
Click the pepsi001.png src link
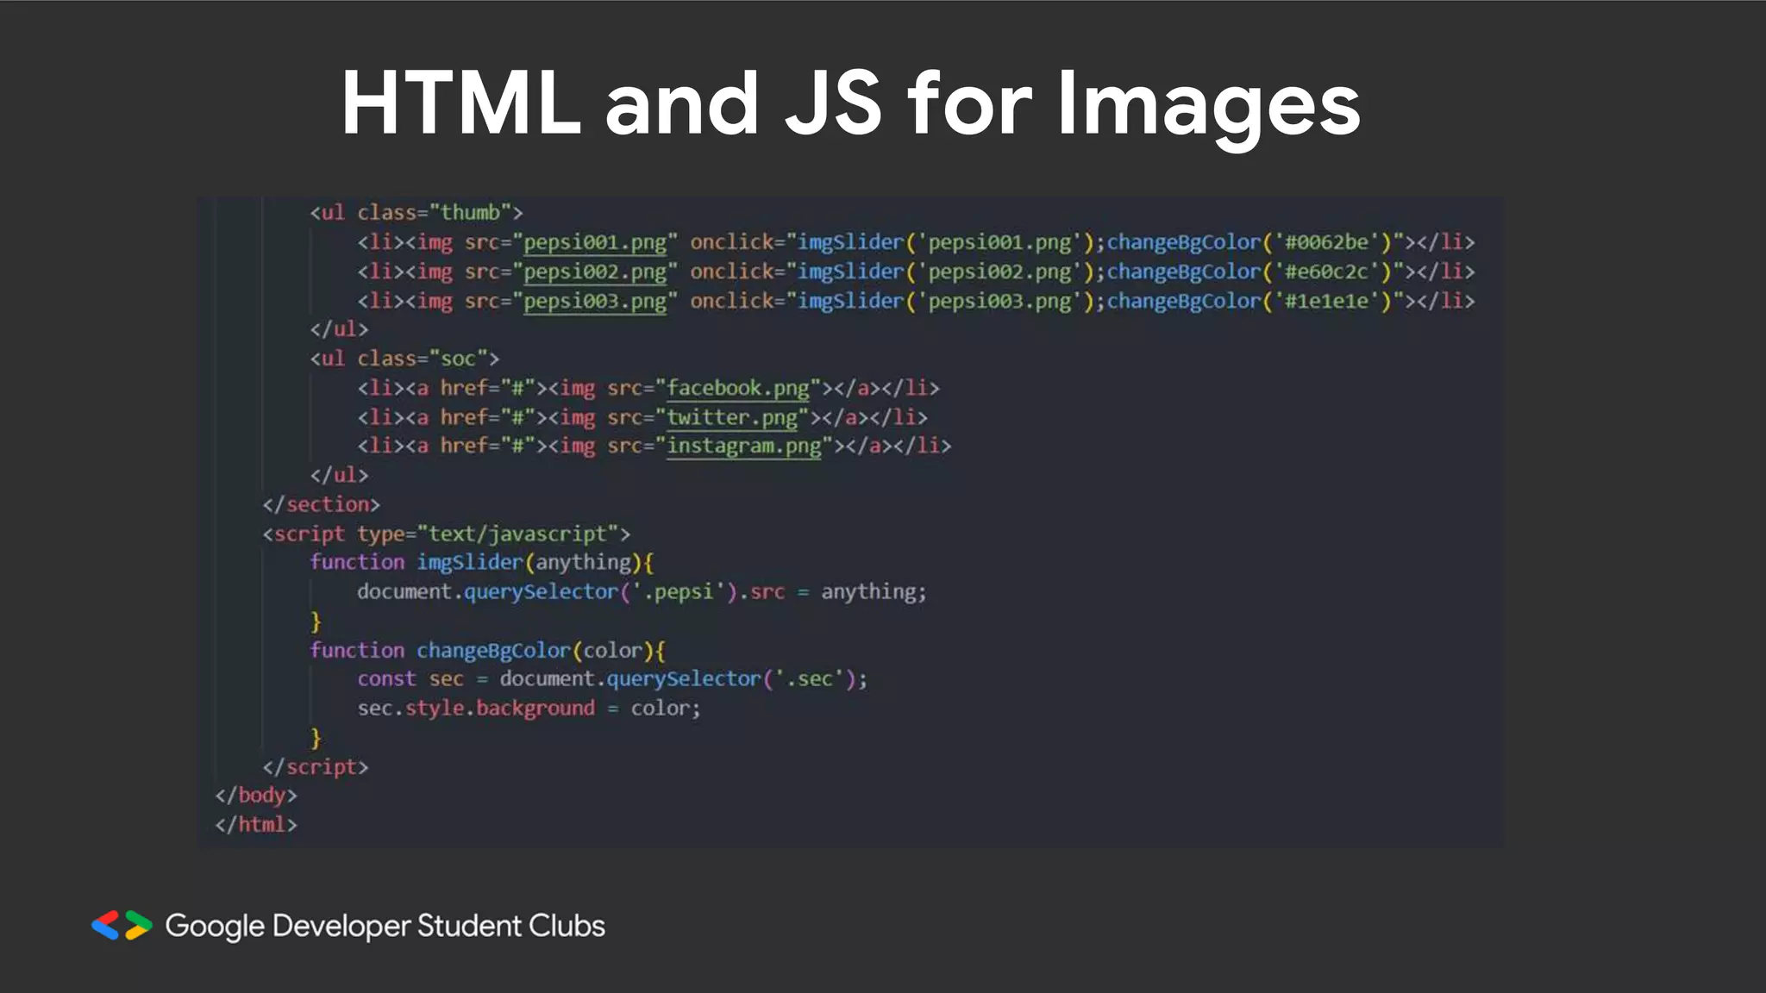coord(595,242)
